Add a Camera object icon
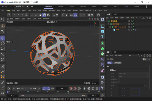Image resolution: width=152 pixels, height=101 pixels. coord(103,83)
